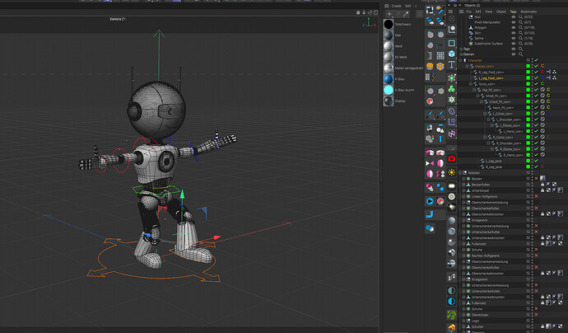Collapse the Master_con+ hierarchy

coord(468,67)
